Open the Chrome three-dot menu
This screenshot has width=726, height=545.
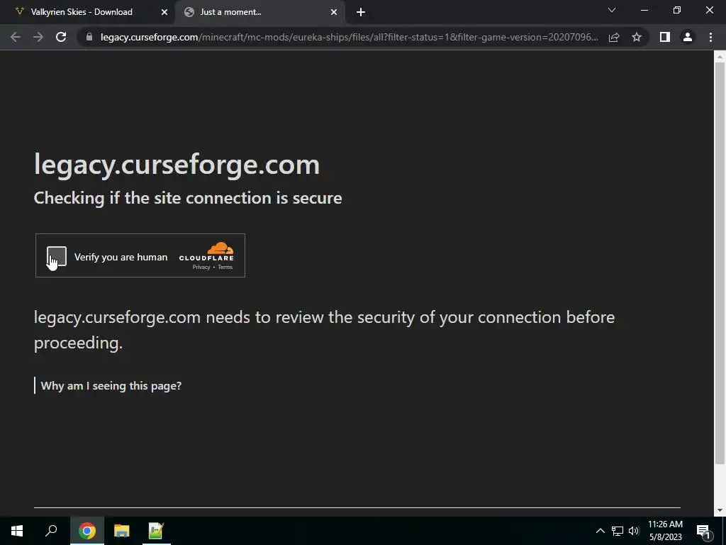coord(710,37)
